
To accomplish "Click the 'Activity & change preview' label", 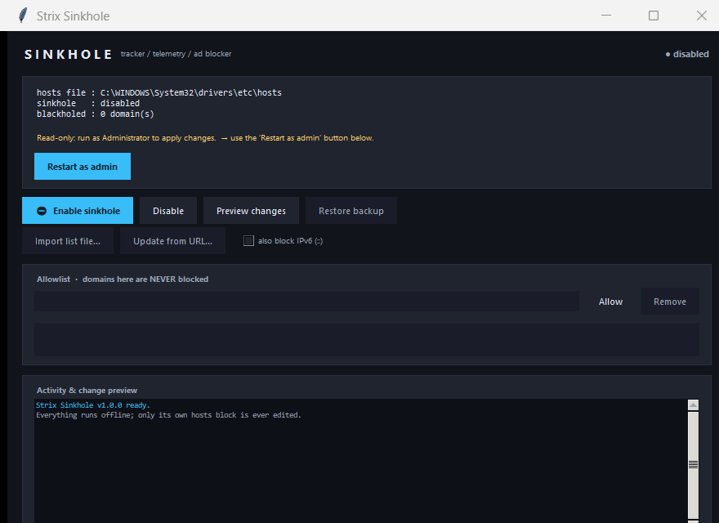I will [87, 391].
